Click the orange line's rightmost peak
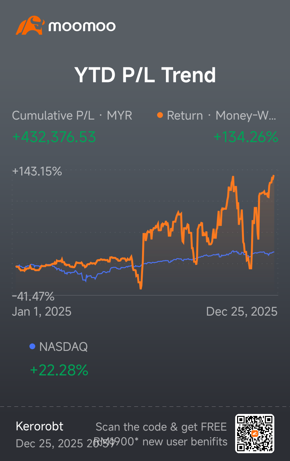The image size is (290, 461). coord(274,176)
